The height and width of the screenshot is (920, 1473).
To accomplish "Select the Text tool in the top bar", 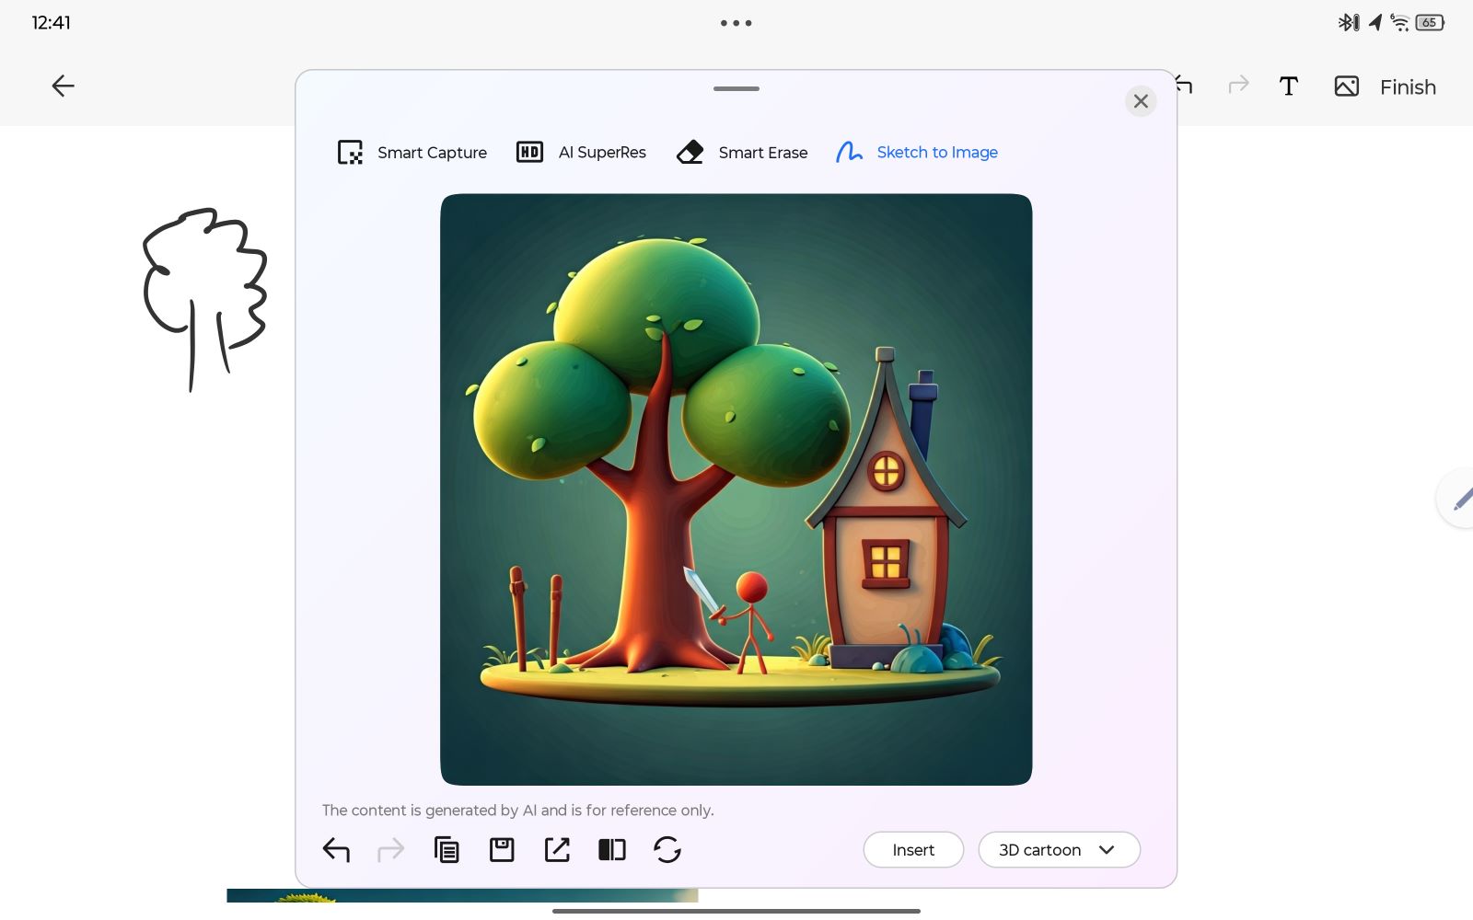I will click(x=1289, y=86).
